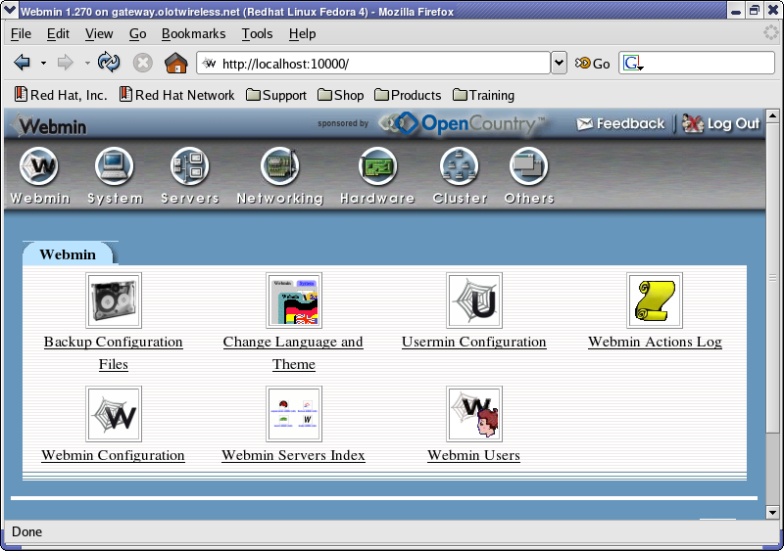Open the Edit menu
This screenshot has height=551, width=784.
click(x=58, y=34)
